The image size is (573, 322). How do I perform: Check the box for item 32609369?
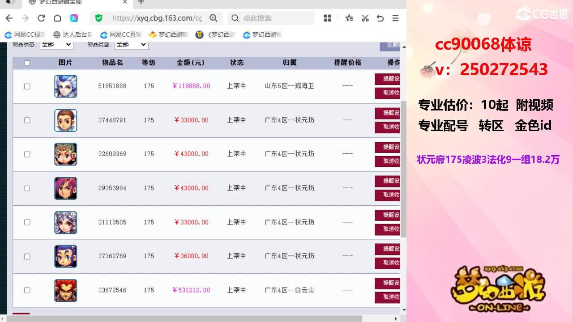[27, 154]
